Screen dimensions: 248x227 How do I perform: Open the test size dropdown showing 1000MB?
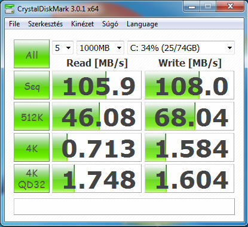100,48
